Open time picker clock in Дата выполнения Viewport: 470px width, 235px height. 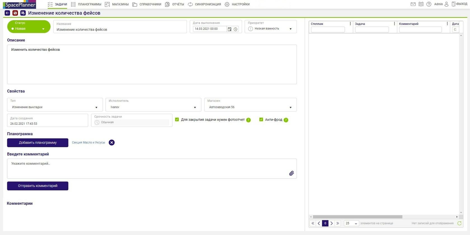click(236, 29)
